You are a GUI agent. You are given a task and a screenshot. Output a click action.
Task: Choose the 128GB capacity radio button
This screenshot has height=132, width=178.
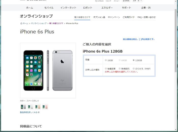tap(133, 60)
